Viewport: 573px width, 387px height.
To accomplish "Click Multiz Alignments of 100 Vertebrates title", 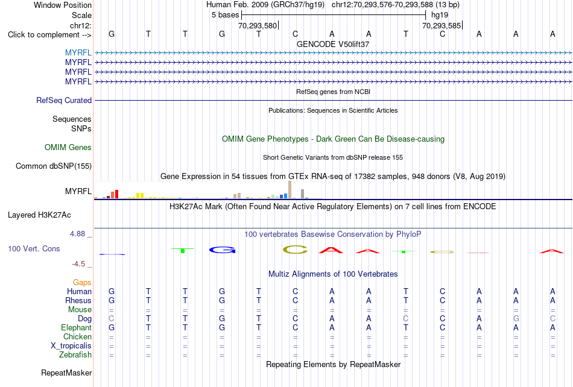I will (333, 274).
